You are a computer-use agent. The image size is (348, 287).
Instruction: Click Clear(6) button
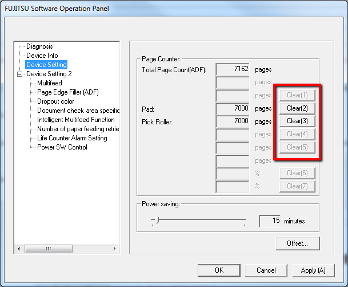click(x=297, y=173)
